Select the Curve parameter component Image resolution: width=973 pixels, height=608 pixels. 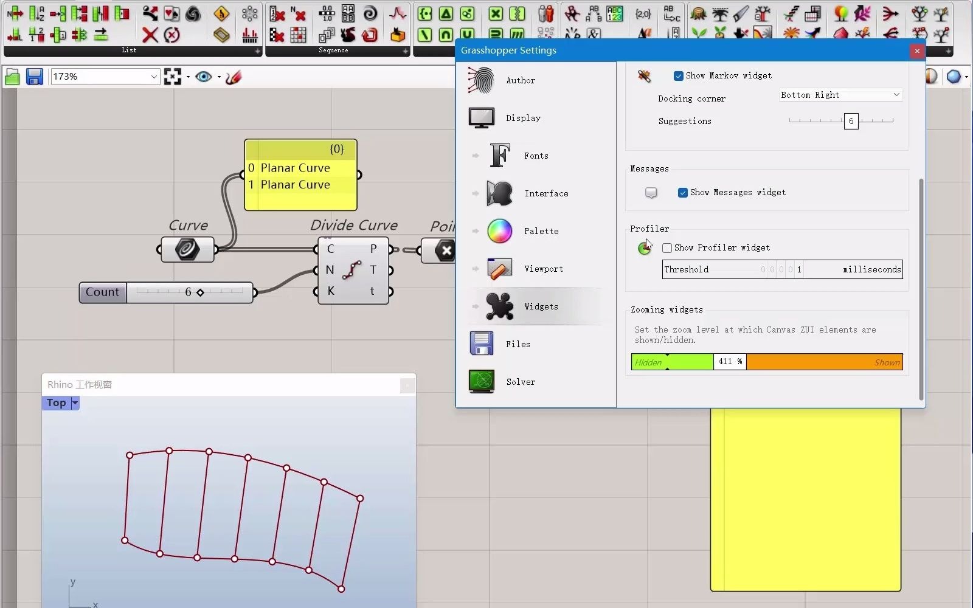click(x=187, y=249)
